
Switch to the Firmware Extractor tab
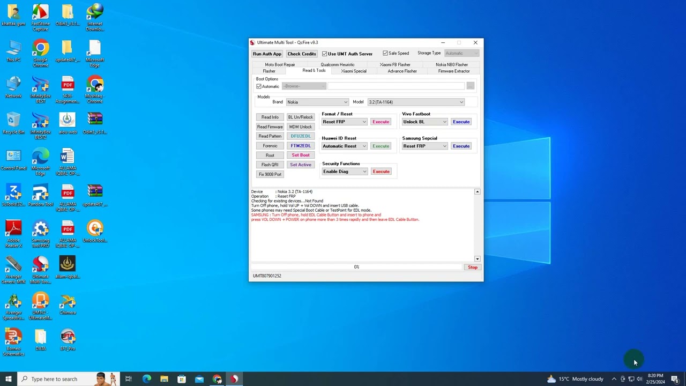[x=454, y=71]
